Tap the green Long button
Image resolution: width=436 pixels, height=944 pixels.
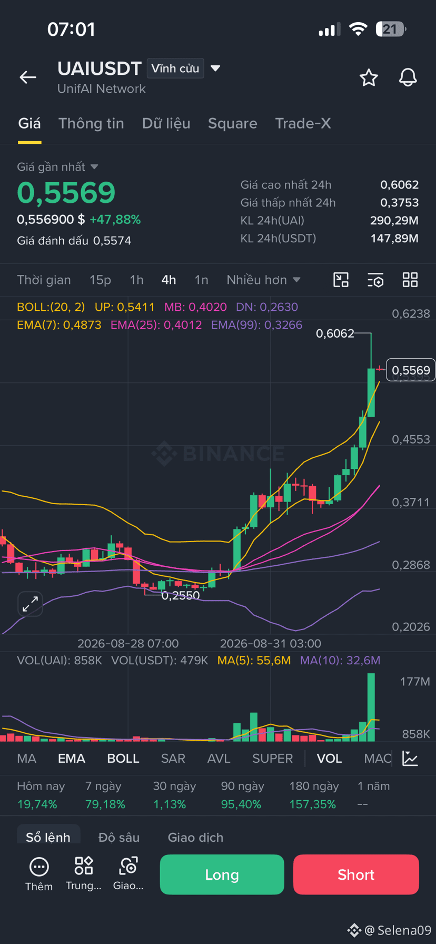pos(222,874)
